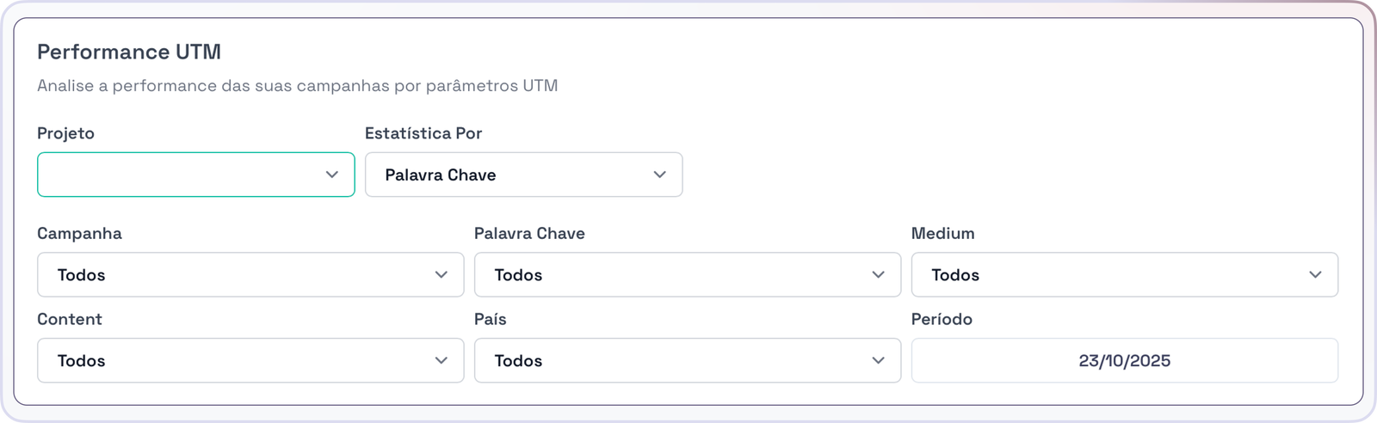
Task: Click the subtitle about campanhas por parâmetros UTM
Action: click(x=297, y=86)
